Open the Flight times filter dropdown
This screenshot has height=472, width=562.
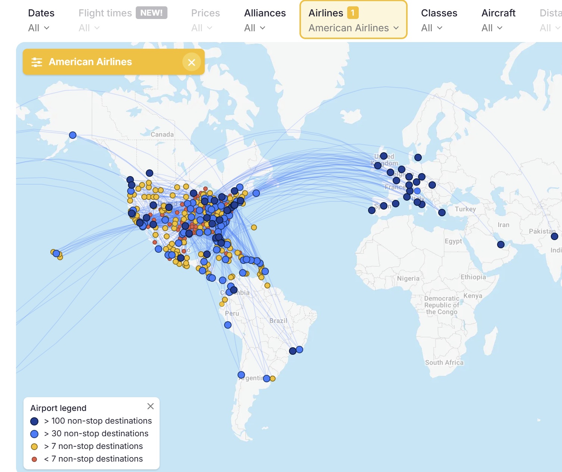[x=123, y=20]
